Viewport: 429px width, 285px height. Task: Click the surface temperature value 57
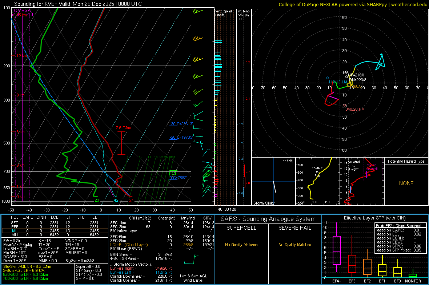tap(131, 200)
